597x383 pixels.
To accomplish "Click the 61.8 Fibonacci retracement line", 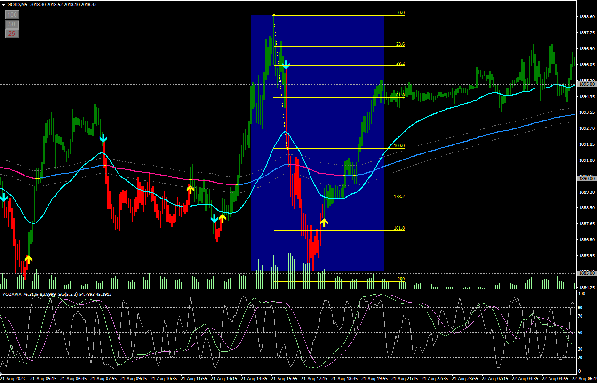I will 329,97.
